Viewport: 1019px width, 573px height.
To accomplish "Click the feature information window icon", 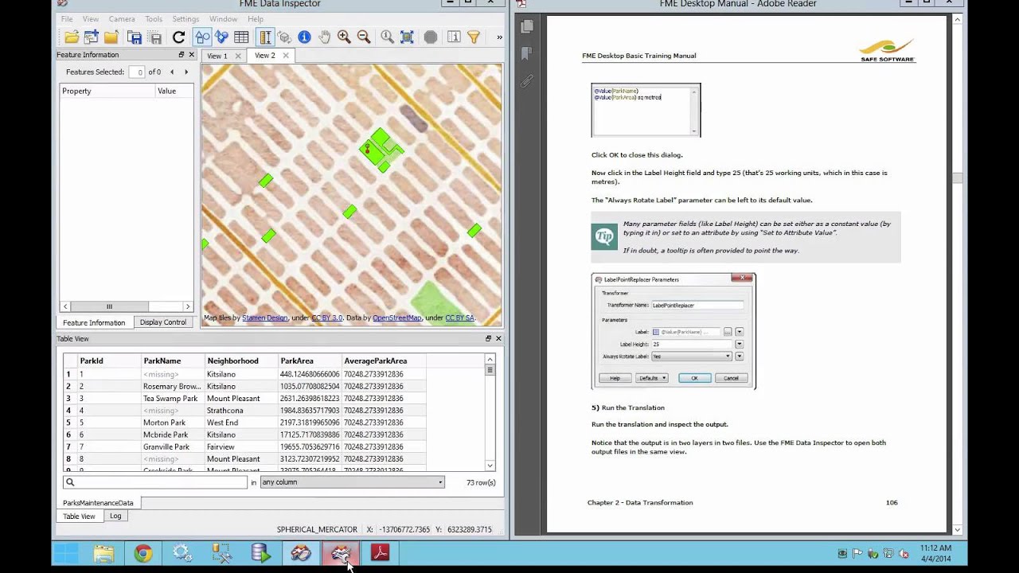I will click(x=454, y=37).
